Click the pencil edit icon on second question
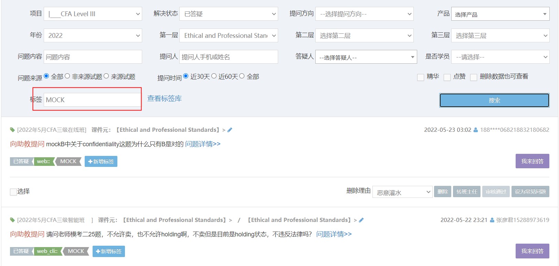This screenshot has height=266, width=559. coord(361,220)
